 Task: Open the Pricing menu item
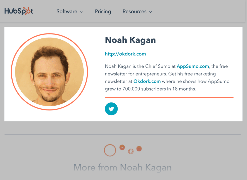pos(103,11)
